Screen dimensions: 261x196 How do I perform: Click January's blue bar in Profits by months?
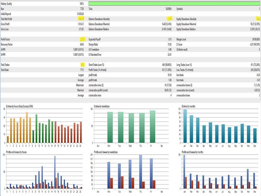point(184,172)
